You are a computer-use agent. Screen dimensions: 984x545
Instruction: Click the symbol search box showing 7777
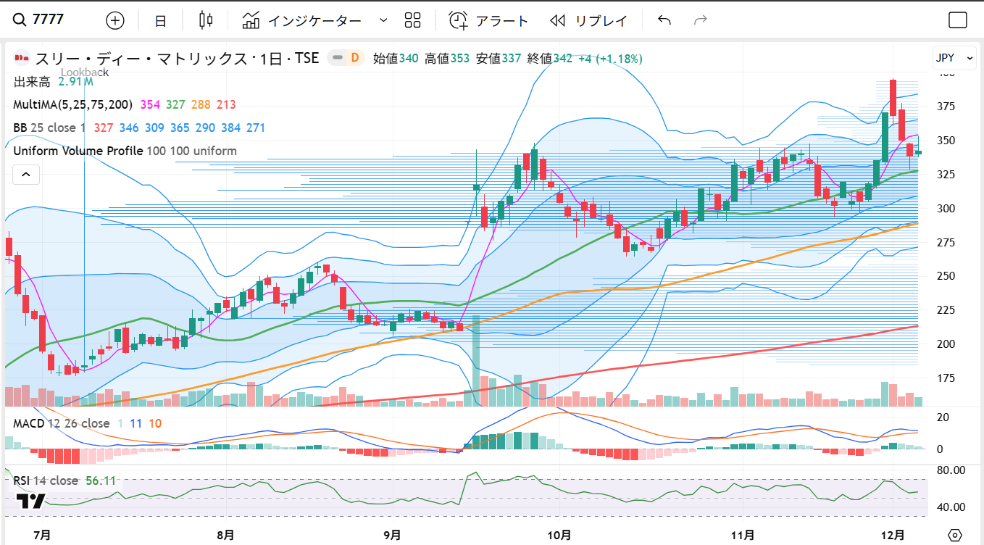pyautogui.click(x=51, y=20)
